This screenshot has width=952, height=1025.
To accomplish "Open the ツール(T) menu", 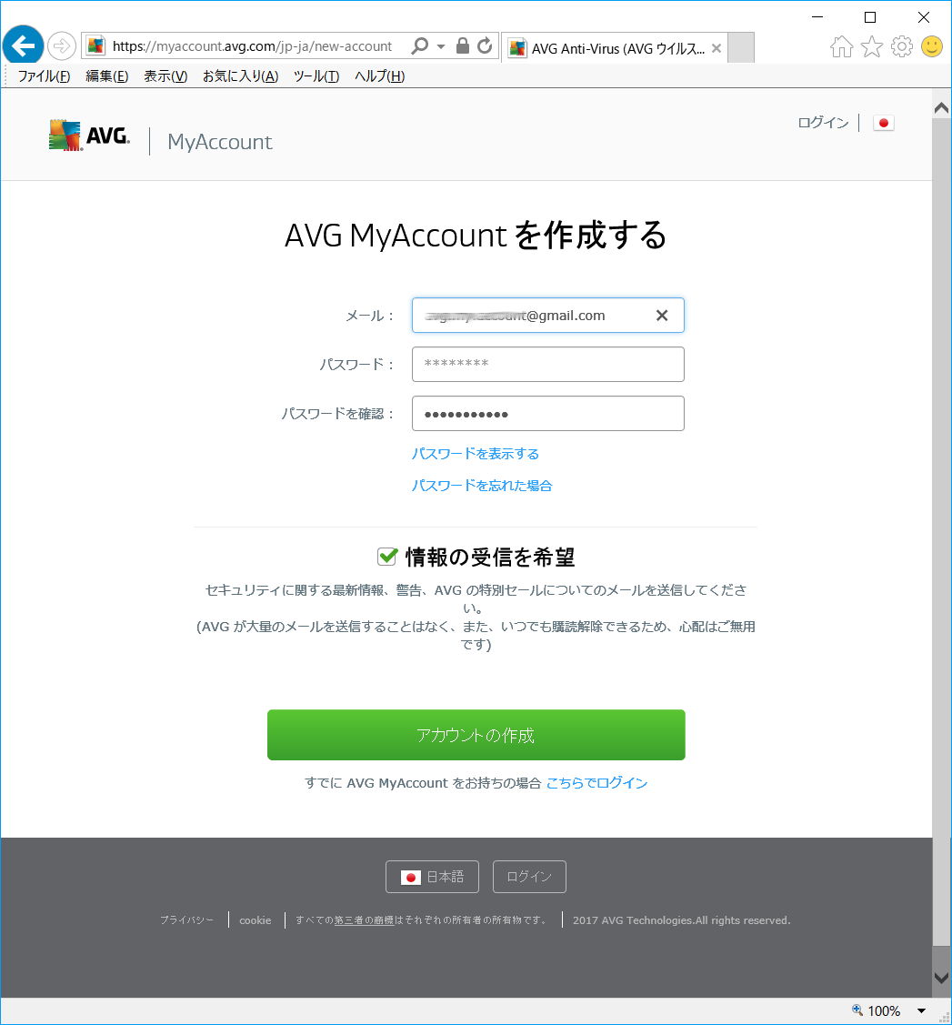I will (x=316, y=76).
